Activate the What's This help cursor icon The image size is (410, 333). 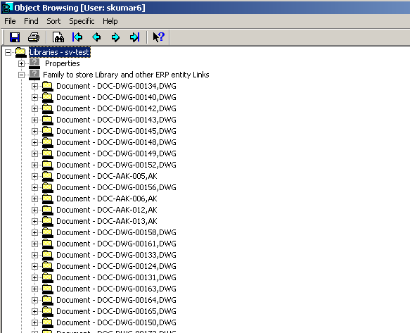point(158,37)
